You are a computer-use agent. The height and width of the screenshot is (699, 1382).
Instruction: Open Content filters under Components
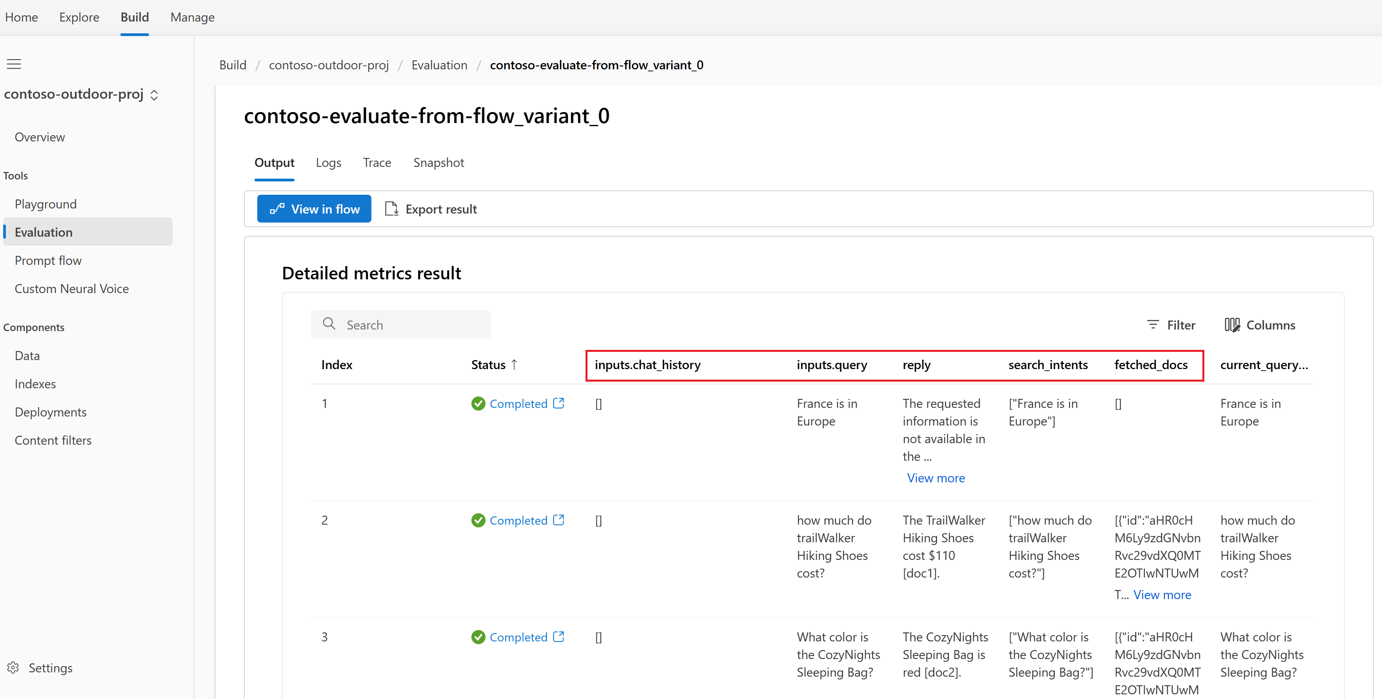[53, 441]
